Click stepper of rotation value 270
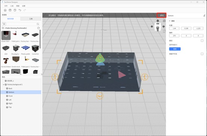 coord(179,36)
